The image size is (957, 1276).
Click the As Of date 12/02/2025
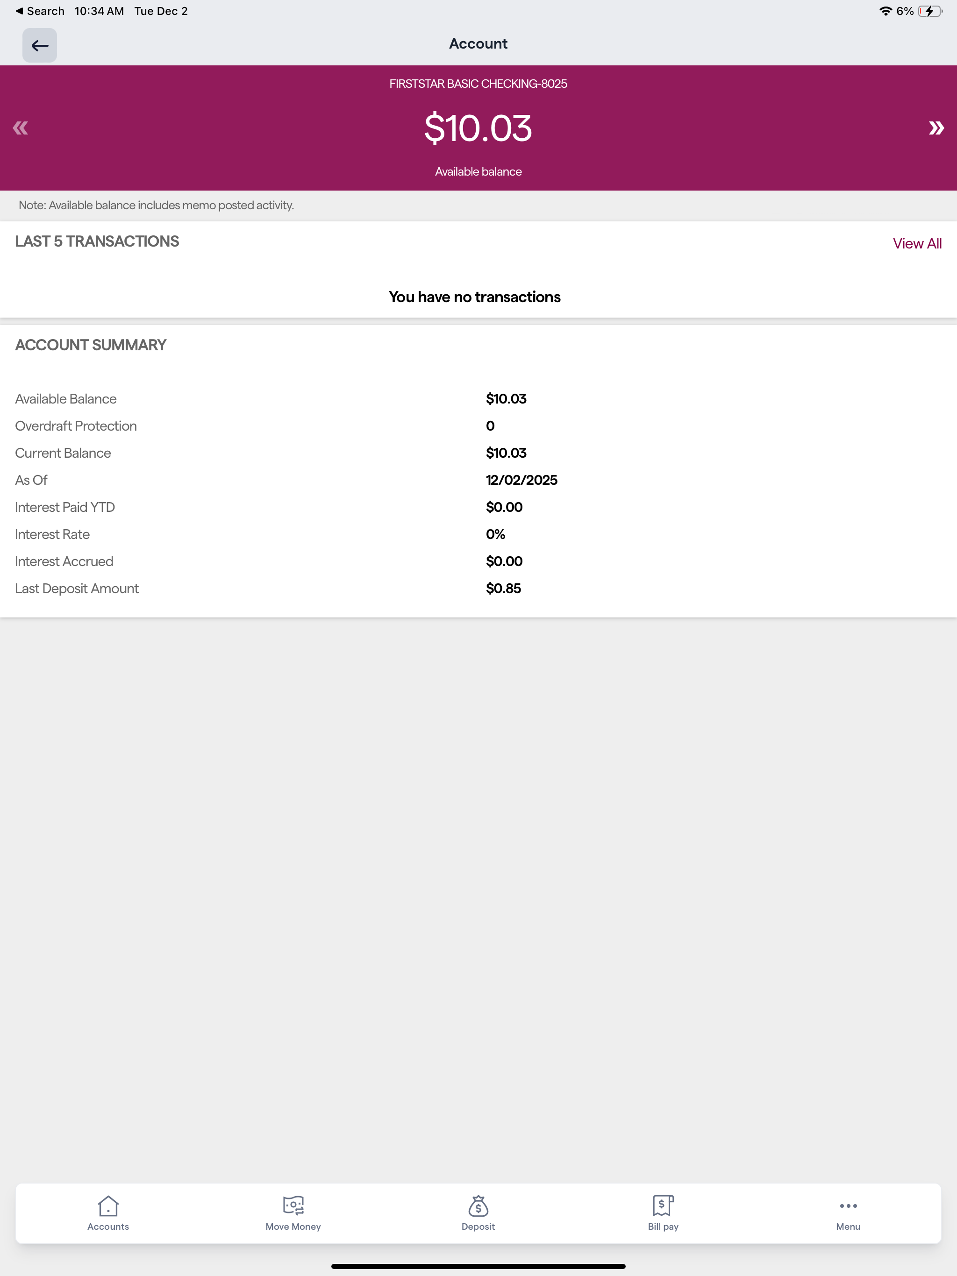521,480
